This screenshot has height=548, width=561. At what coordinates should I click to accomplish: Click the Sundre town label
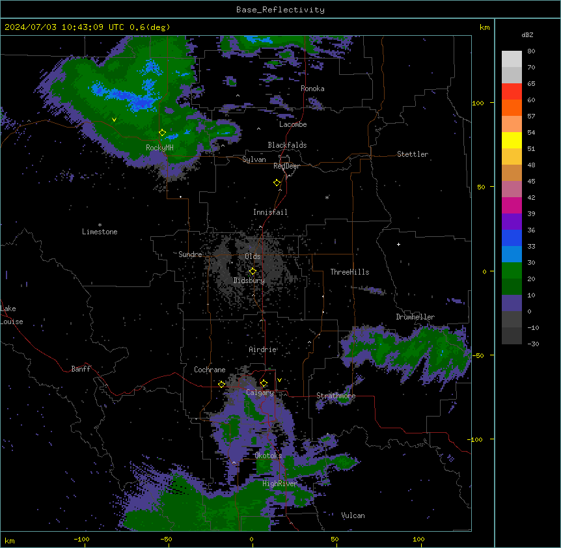click(190, 254)
